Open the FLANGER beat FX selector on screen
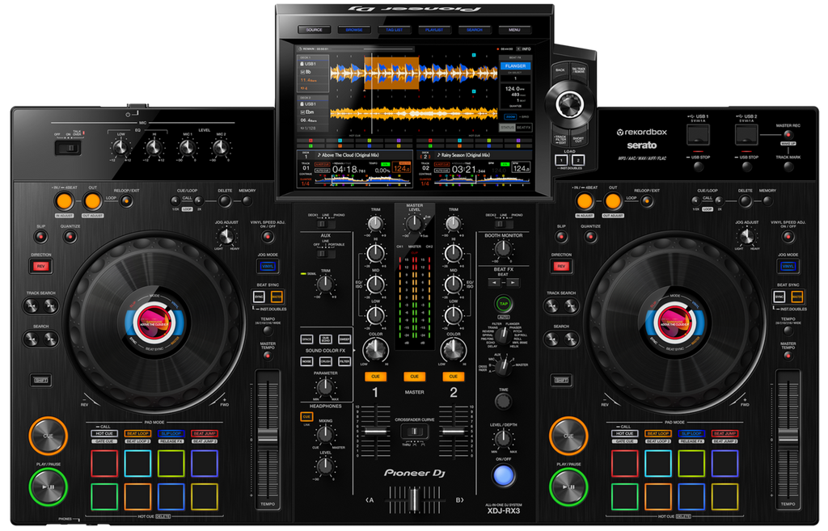This screenshot has height=531, width=828. point(515,66)
